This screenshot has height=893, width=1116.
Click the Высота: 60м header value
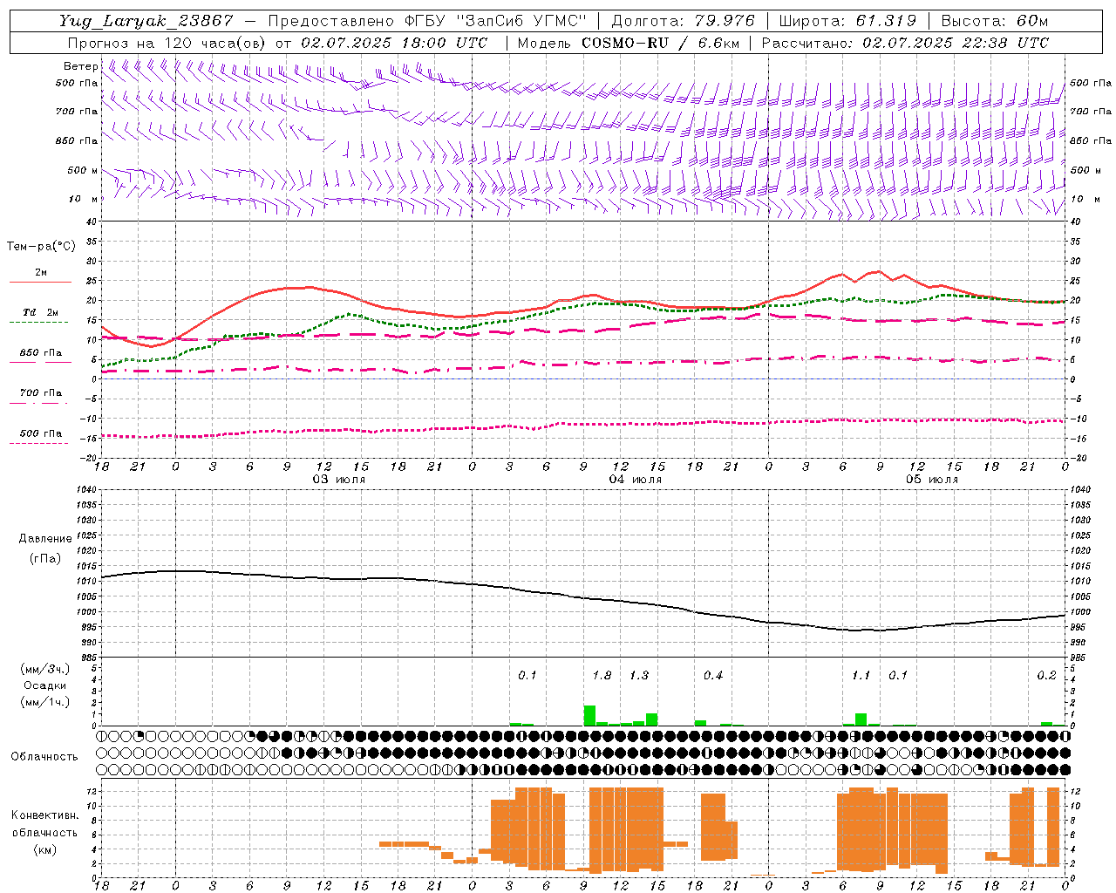[994, 21]
